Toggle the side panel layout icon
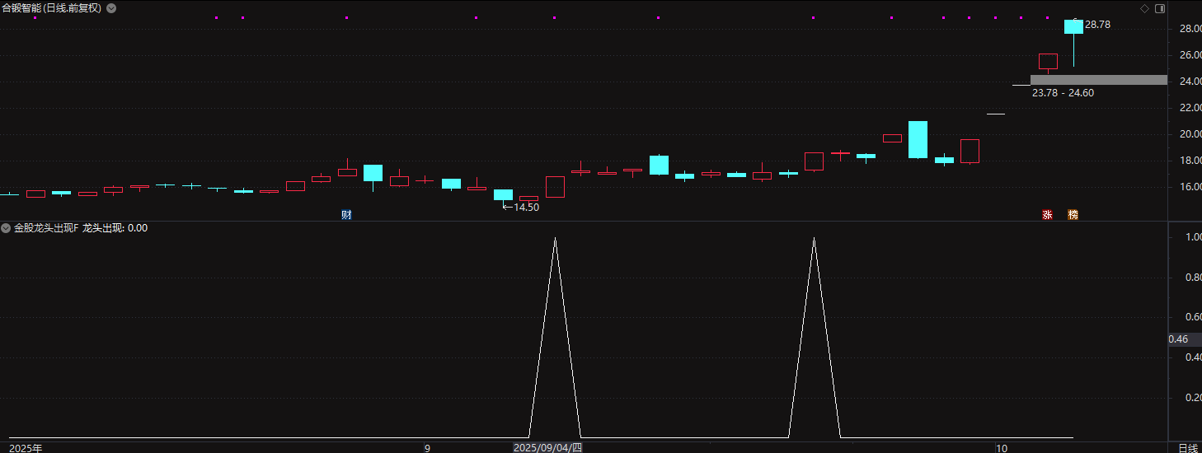 coord(1160,8)
